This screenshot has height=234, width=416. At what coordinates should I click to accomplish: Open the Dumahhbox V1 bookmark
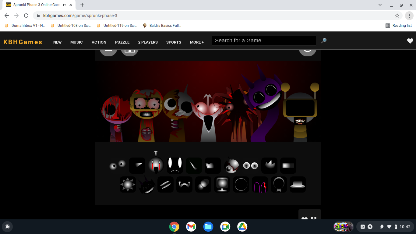pos(25,26)
